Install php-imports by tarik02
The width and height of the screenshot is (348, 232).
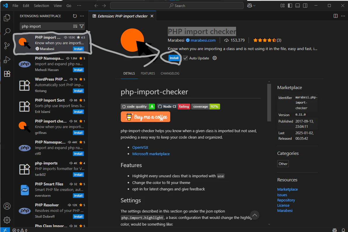(x=78, y=175)
